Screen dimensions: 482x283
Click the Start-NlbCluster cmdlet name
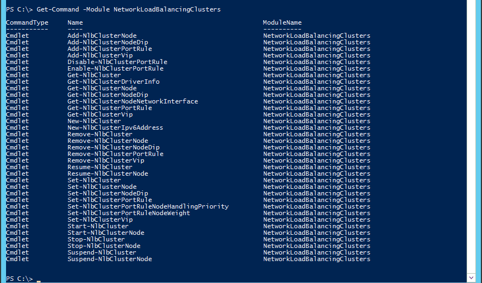point(98,226)
